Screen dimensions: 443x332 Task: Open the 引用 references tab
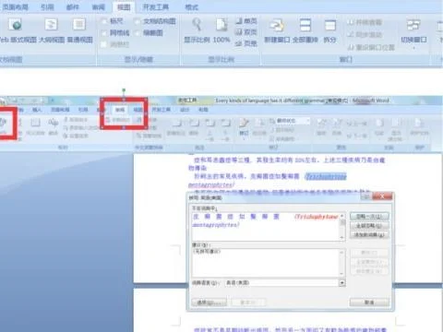click(47, 6)
